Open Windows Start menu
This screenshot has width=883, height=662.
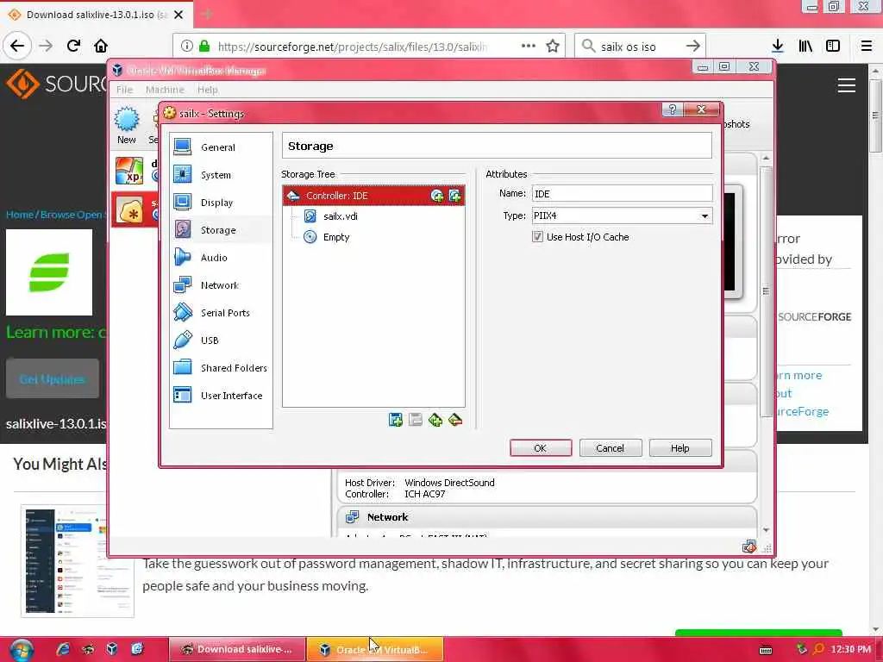(x=21, y=650)
